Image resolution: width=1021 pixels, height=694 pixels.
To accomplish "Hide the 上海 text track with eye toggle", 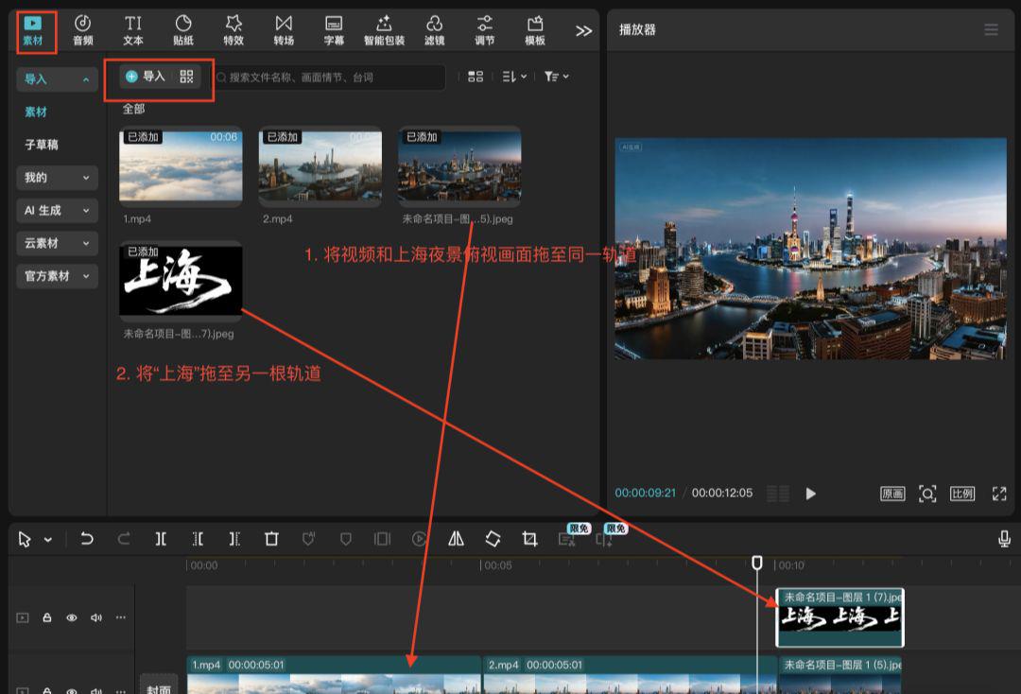I will pyautogui.click(x=72, y=616).
